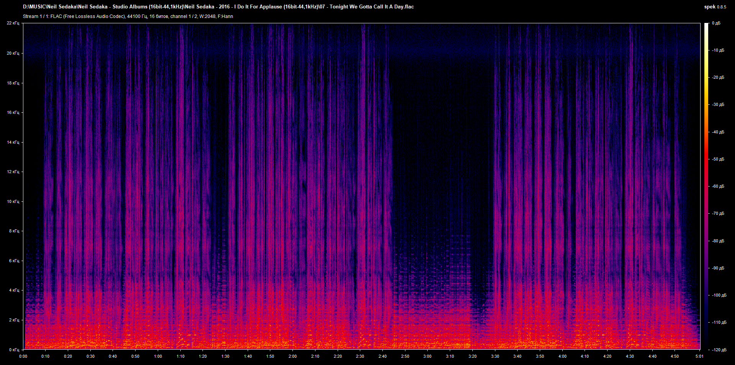Screen dimensions: 735x365
Task: Click the 2:00 time axis label
Action: [292, 356]
